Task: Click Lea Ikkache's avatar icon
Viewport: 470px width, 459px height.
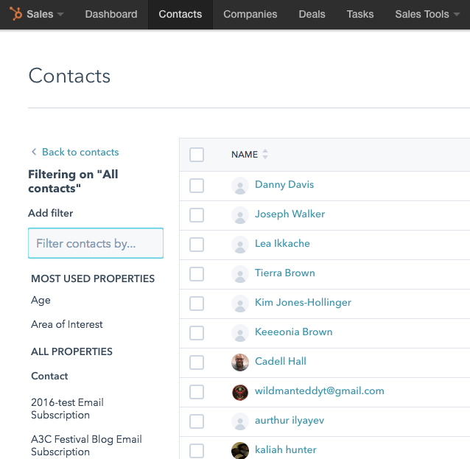Action: pos(239,245)
